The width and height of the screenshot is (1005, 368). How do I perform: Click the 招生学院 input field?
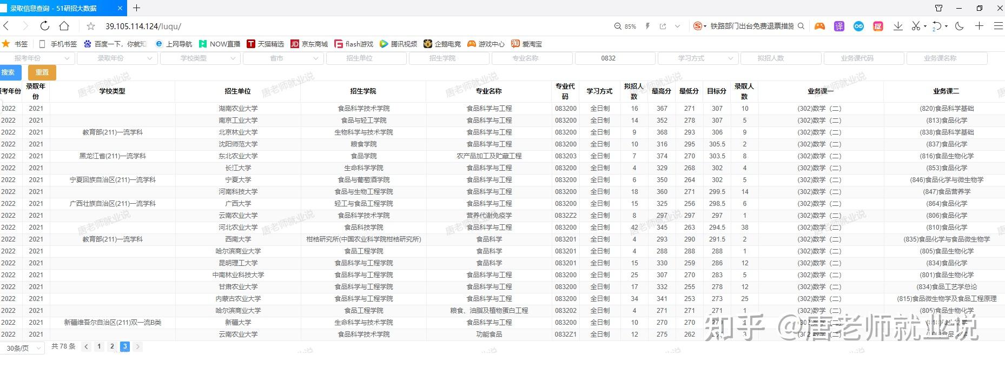point(449,58)
